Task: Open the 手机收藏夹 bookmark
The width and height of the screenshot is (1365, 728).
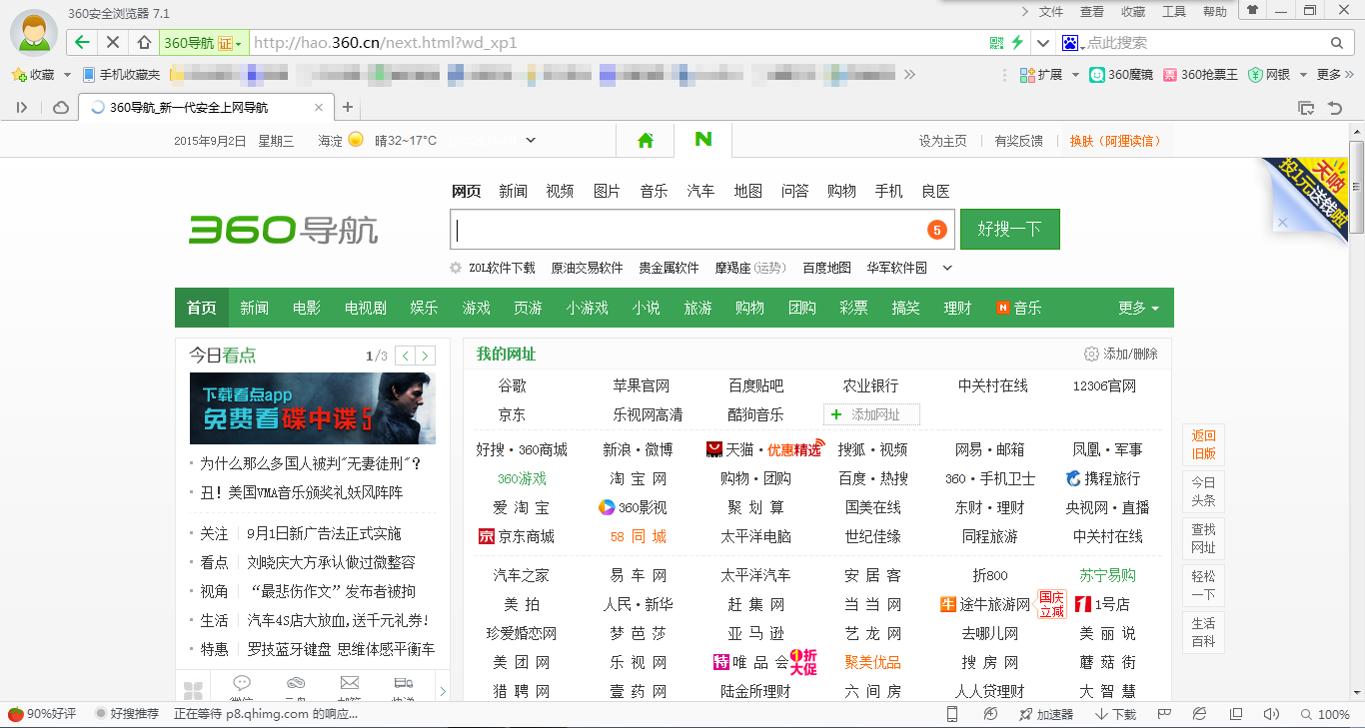Action: pos(121,74)
